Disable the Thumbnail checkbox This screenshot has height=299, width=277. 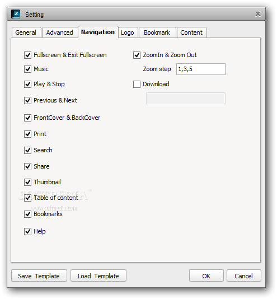(27, 183)
